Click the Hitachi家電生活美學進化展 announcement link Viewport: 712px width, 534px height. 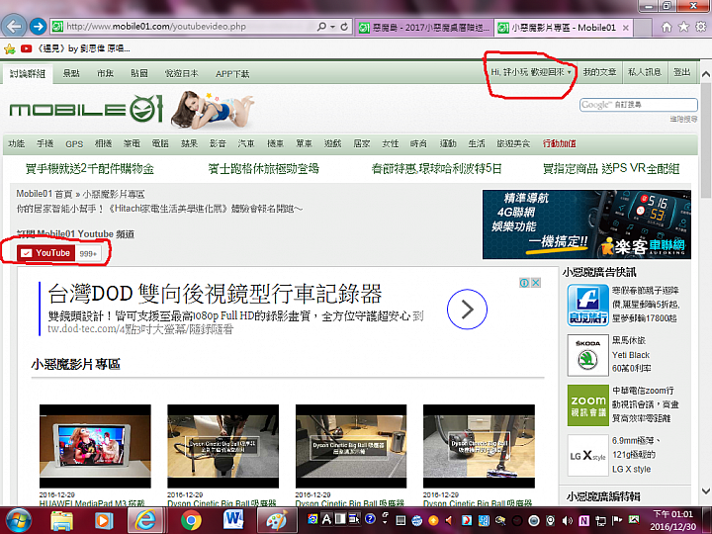[x=159, y=209]
